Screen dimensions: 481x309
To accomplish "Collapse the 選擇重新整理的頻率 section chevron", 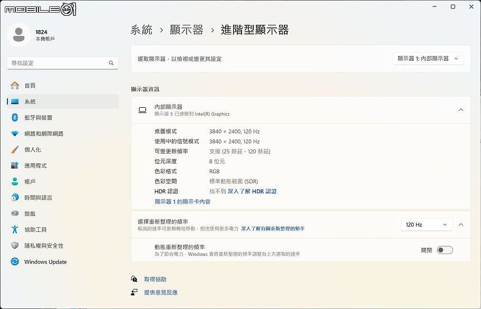I will [x=461, y=224].
